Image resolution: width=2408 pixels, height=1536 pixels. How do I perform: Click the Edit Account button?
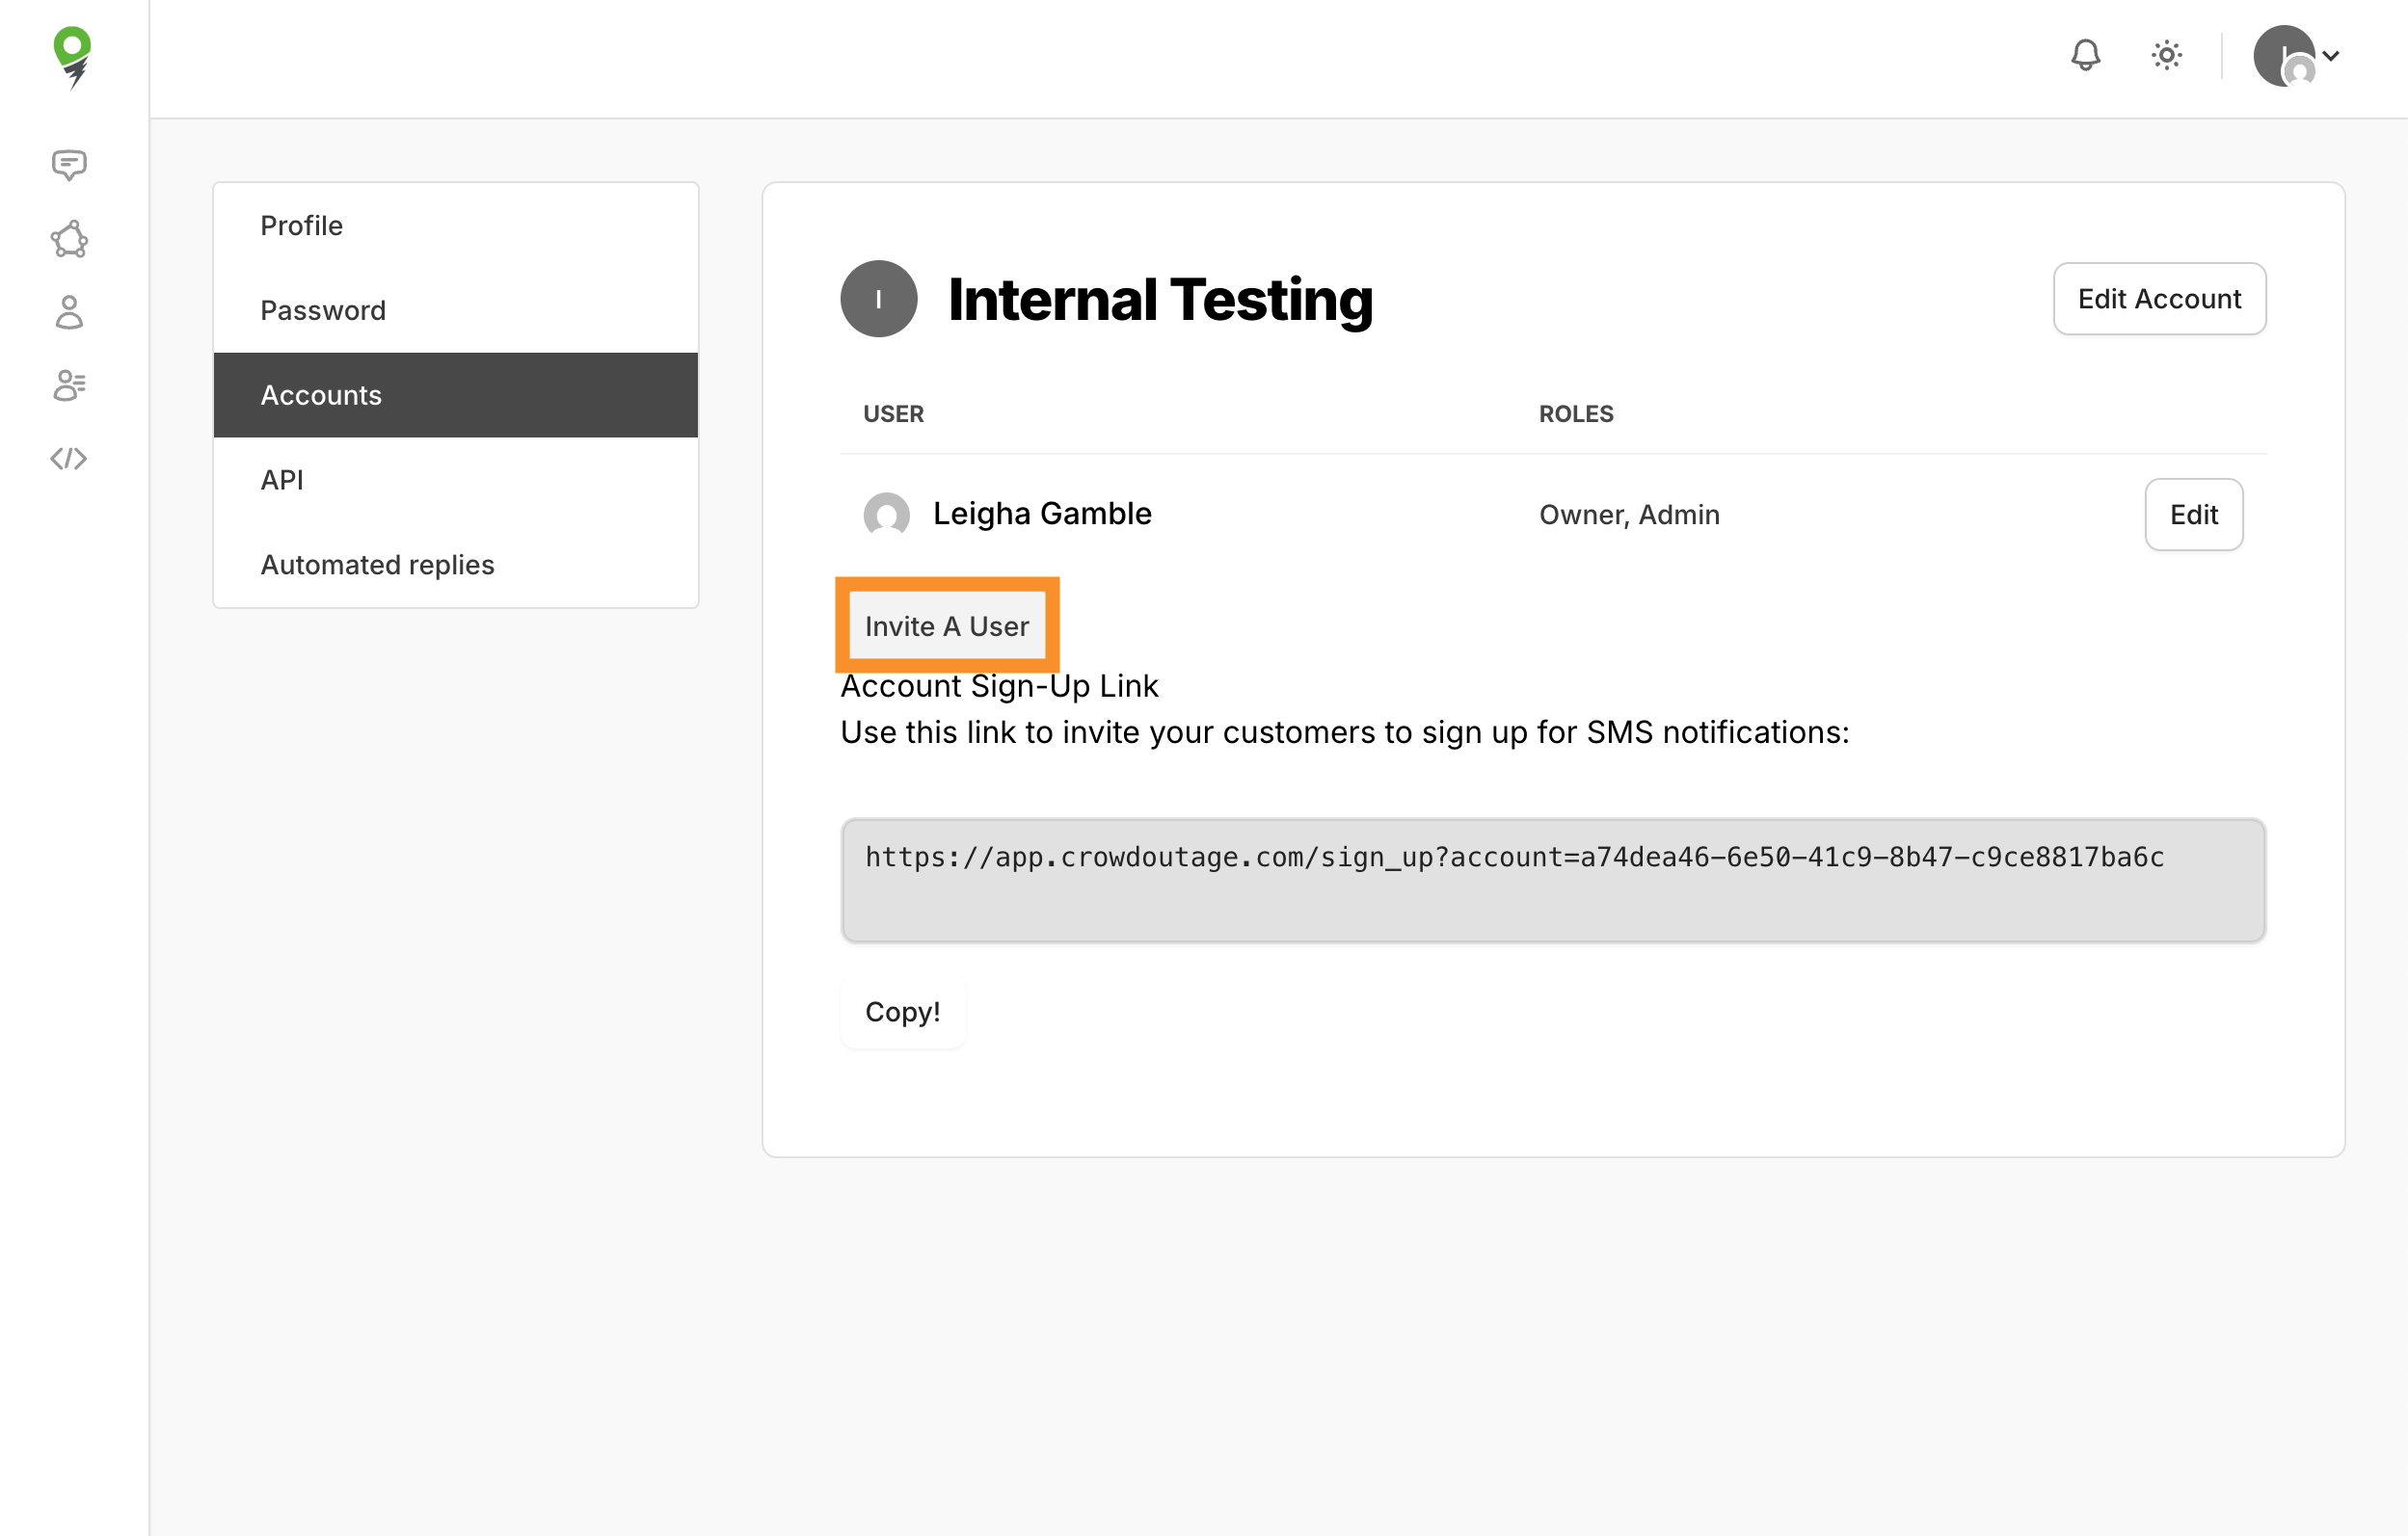click(2159, 298)
